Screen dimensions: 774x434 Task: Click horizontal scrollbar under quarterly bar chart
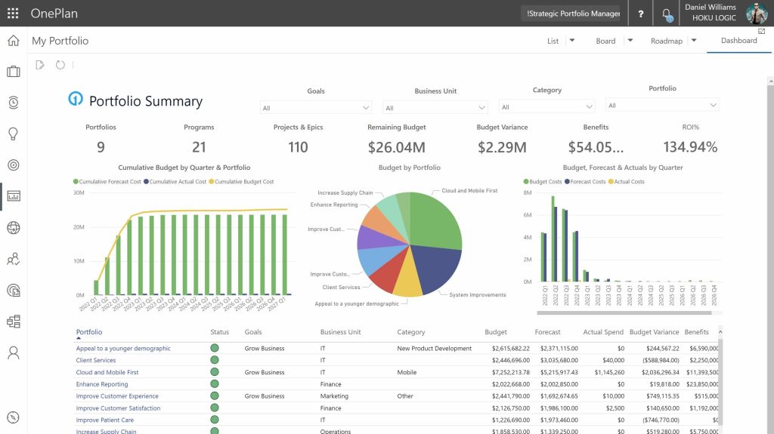pyautogui.click(x=624, y=312)
